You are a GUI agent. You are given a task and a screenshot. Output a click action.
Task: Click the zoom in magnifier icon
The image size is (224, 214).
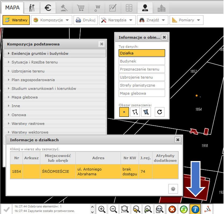click(x=102, y=209)
